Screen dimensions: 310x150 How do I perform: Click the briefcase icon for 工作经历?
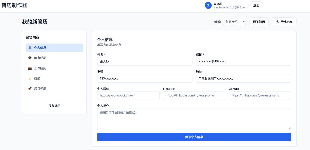[30, 68]
